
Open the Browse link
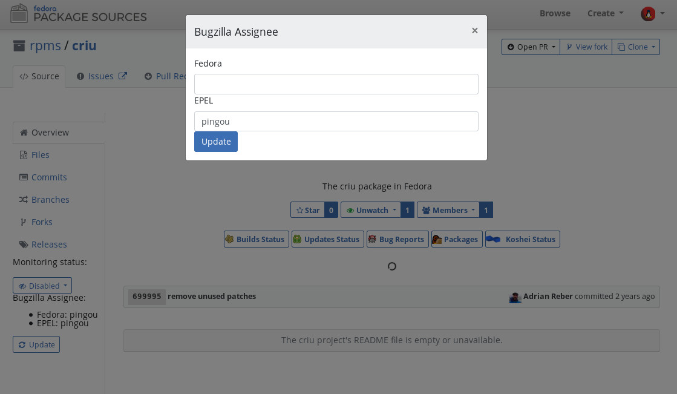pos(555,13)
